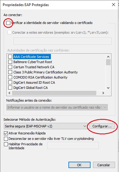Click the Configurar... button
Image resolution: width=119 pixels, height=172 pixels.
102,126
